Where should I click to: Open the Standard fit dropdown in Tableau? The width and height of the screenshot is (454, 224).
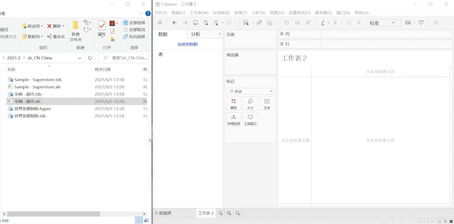click(382, 23)
